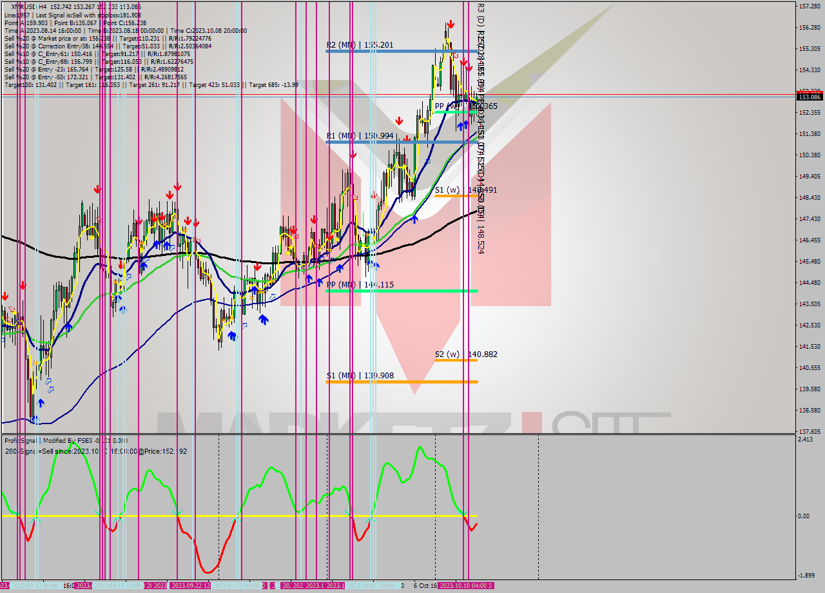The height and width of the screenshot is (593, 825).
Task: Select the PP (MN) 144.115 pivot label
Action: click(x=360, y=285)
